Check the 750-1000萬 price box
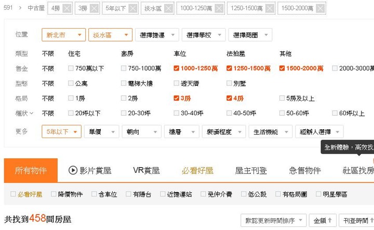 pyautogui.click(x=124, y=68)
